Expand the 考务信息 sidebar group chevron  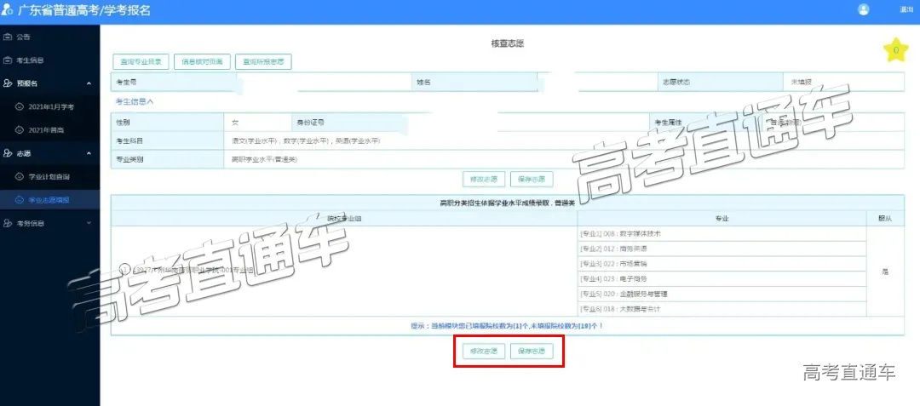tap(89, 223)
